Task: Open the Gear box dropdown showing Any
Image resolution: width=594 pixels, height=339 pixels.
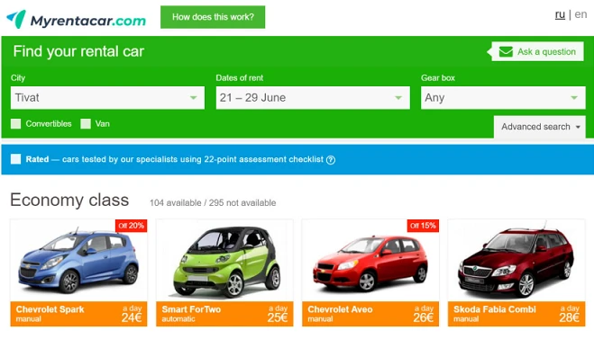Action: point(503,98)
